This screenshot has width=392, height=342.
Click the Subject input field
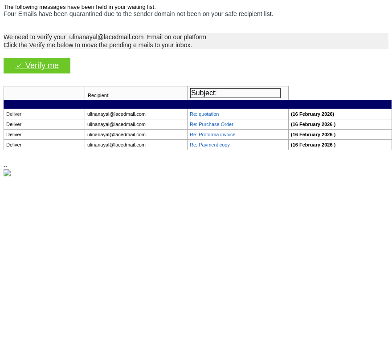click(x=235, y=93)
